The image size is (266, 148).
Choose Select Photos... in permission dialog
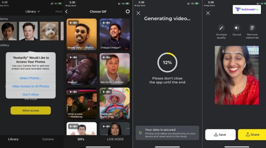click(x=31, y=78)
